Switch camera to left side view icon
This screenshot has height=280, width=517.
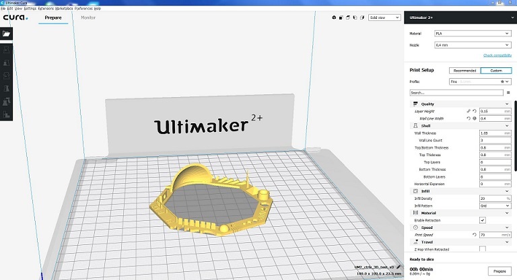(x=355, y=17)
